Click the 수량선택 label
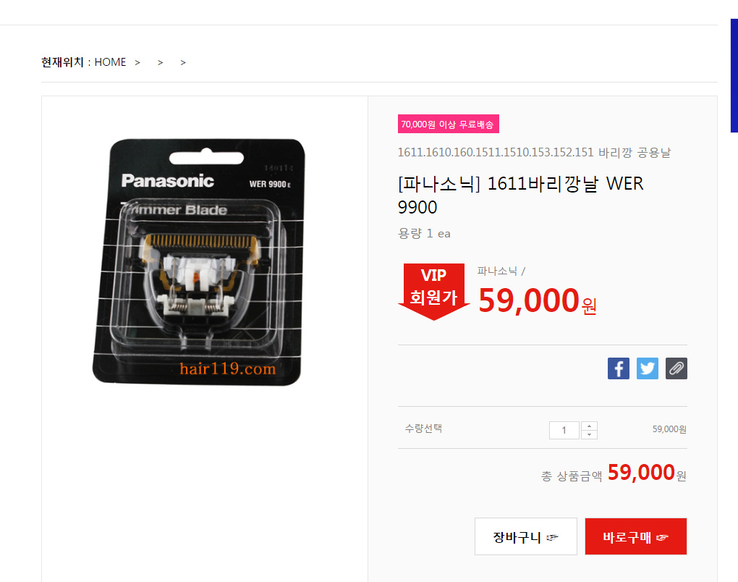 [423, 429]
